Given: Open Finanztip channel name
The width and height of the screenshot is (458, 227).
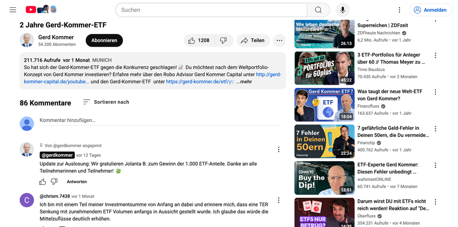Looking at the screenshot, I should 367,143.
